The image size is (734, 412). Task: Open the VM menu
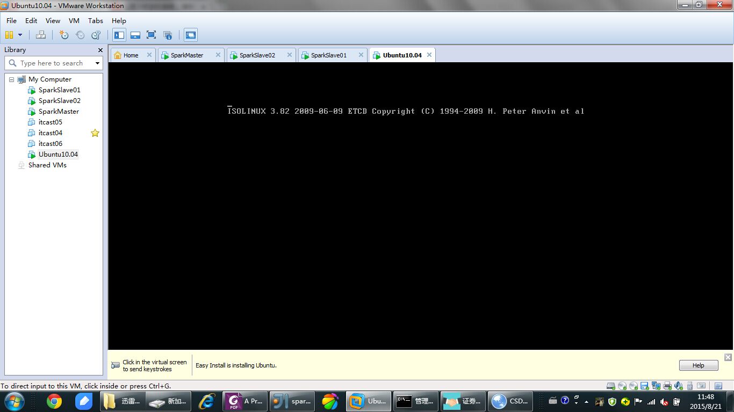[74, 20]
